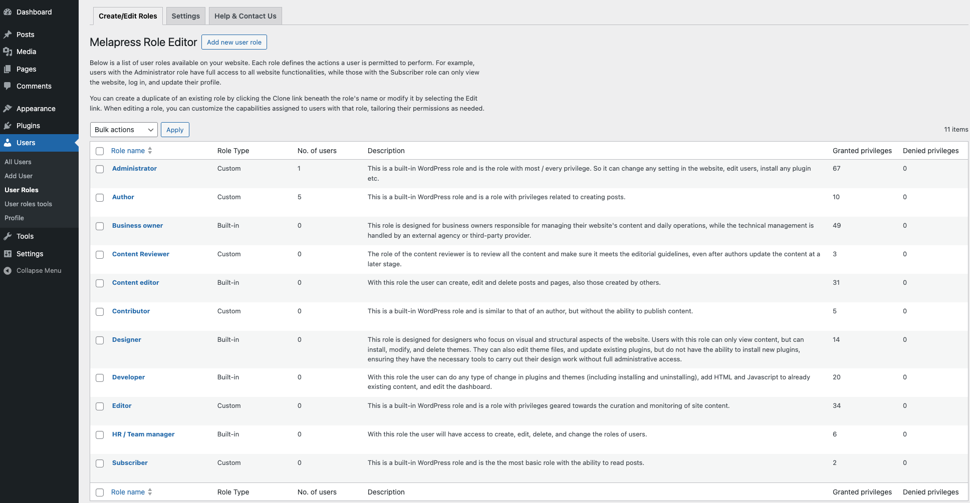Click the Comments speech bubble icon
Screen dimensions: 970x503
pyautogui.click(x=8, y=86)
